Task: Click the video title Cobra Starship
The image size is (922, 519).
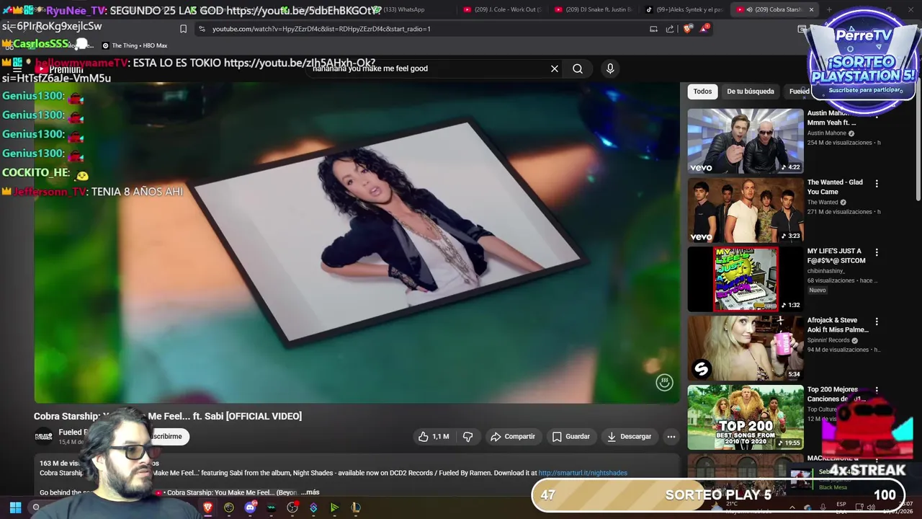Action: pyautogui.click(x=168, y=416)
